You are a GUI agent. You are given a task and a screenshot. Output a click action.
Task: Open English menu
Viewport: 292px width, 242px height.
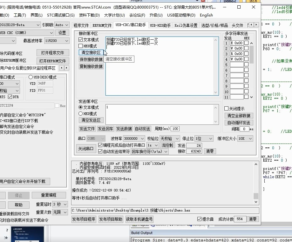pyautogui.click(x=206, y=15)
